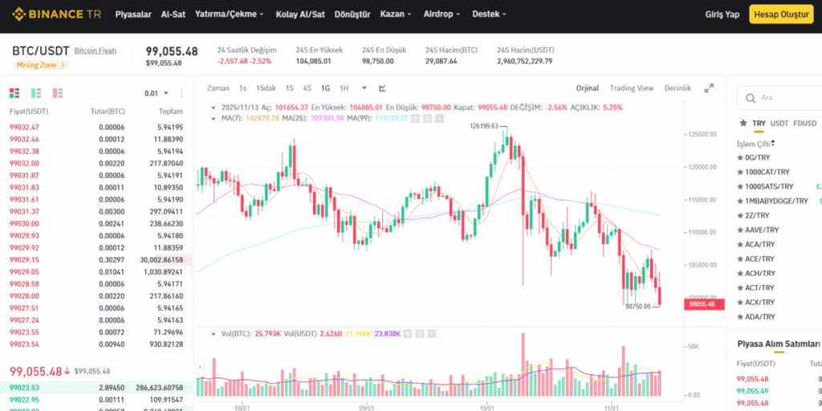Switch to Trading View chart tab
Image resolution: width=822 pixels, height=411 pixels.
pyautogui.click(x=631, y=88)
